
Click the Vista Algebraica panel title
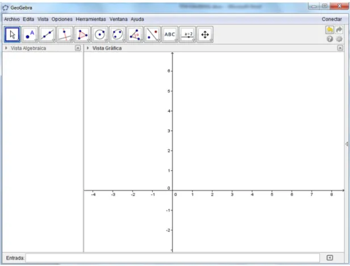28,48
